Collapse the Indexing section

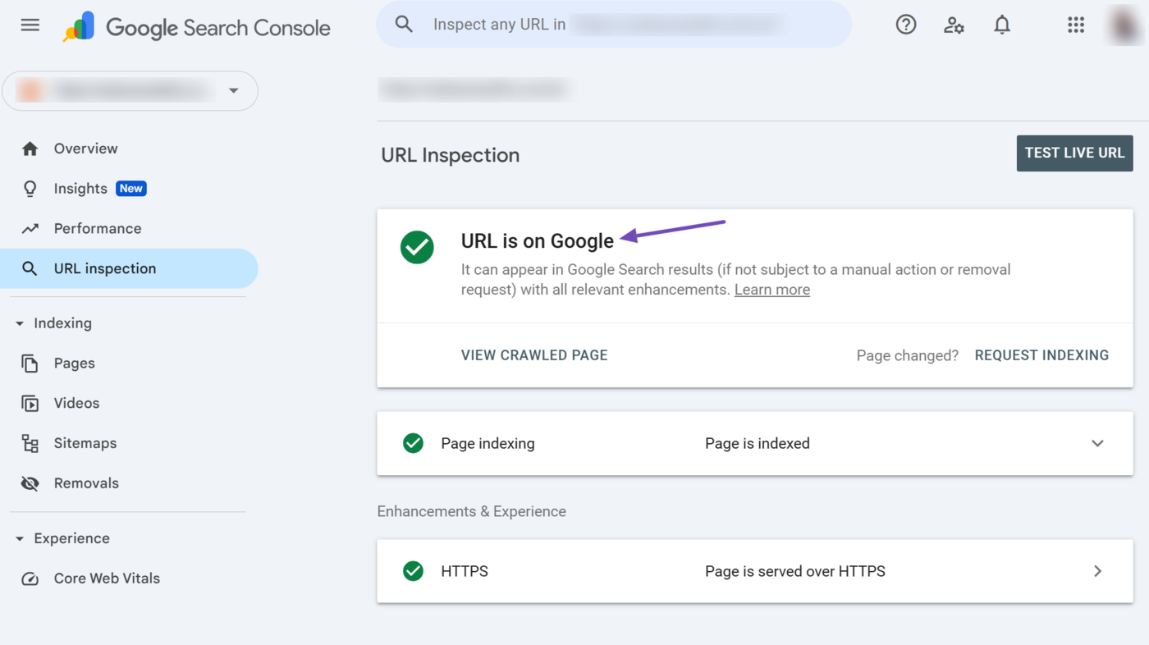click(x=20, y=323)
